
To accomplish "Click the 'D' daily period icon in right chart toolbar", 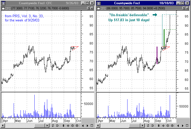I will coord(152,126).
